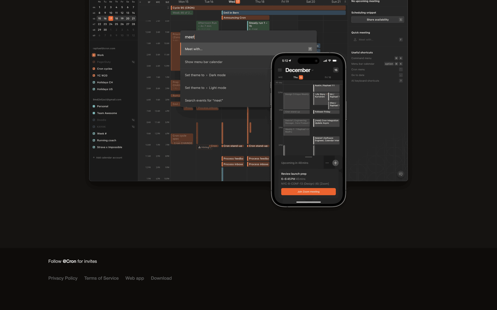Open the feedback chat bubble icon
This screenshot has height=310, width=497.
401,174
